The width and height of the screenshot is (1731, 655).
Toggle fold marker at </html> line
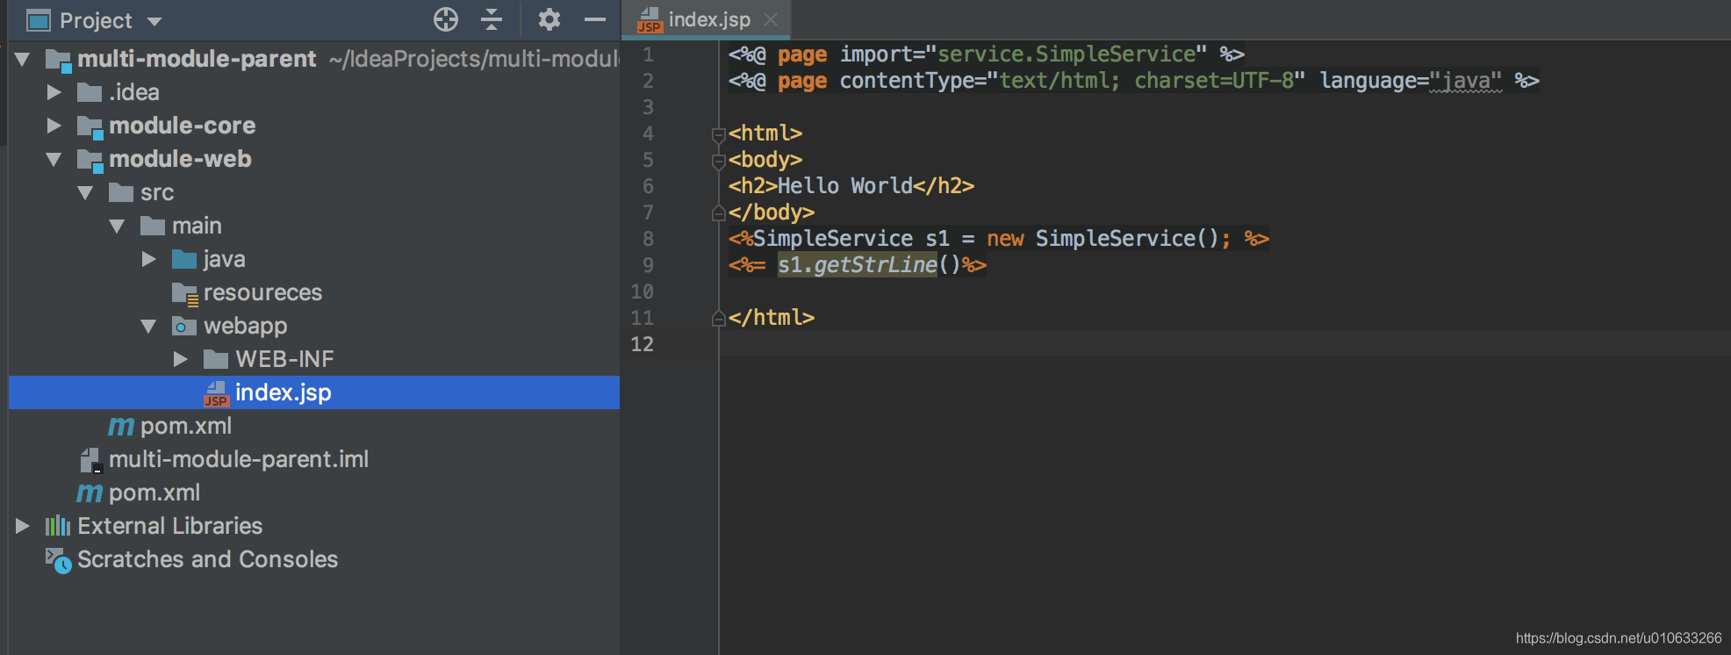click(718, 318)
